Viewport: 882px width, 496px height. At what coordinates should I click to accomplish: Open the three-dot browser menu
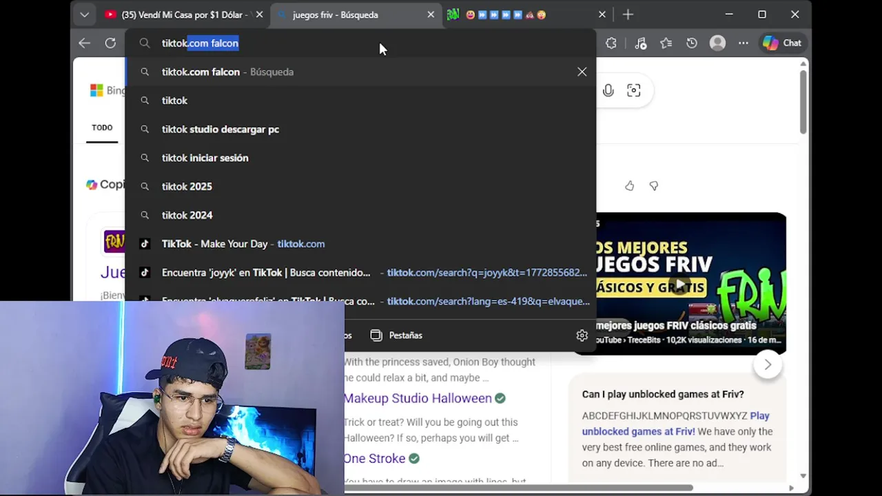743,43
